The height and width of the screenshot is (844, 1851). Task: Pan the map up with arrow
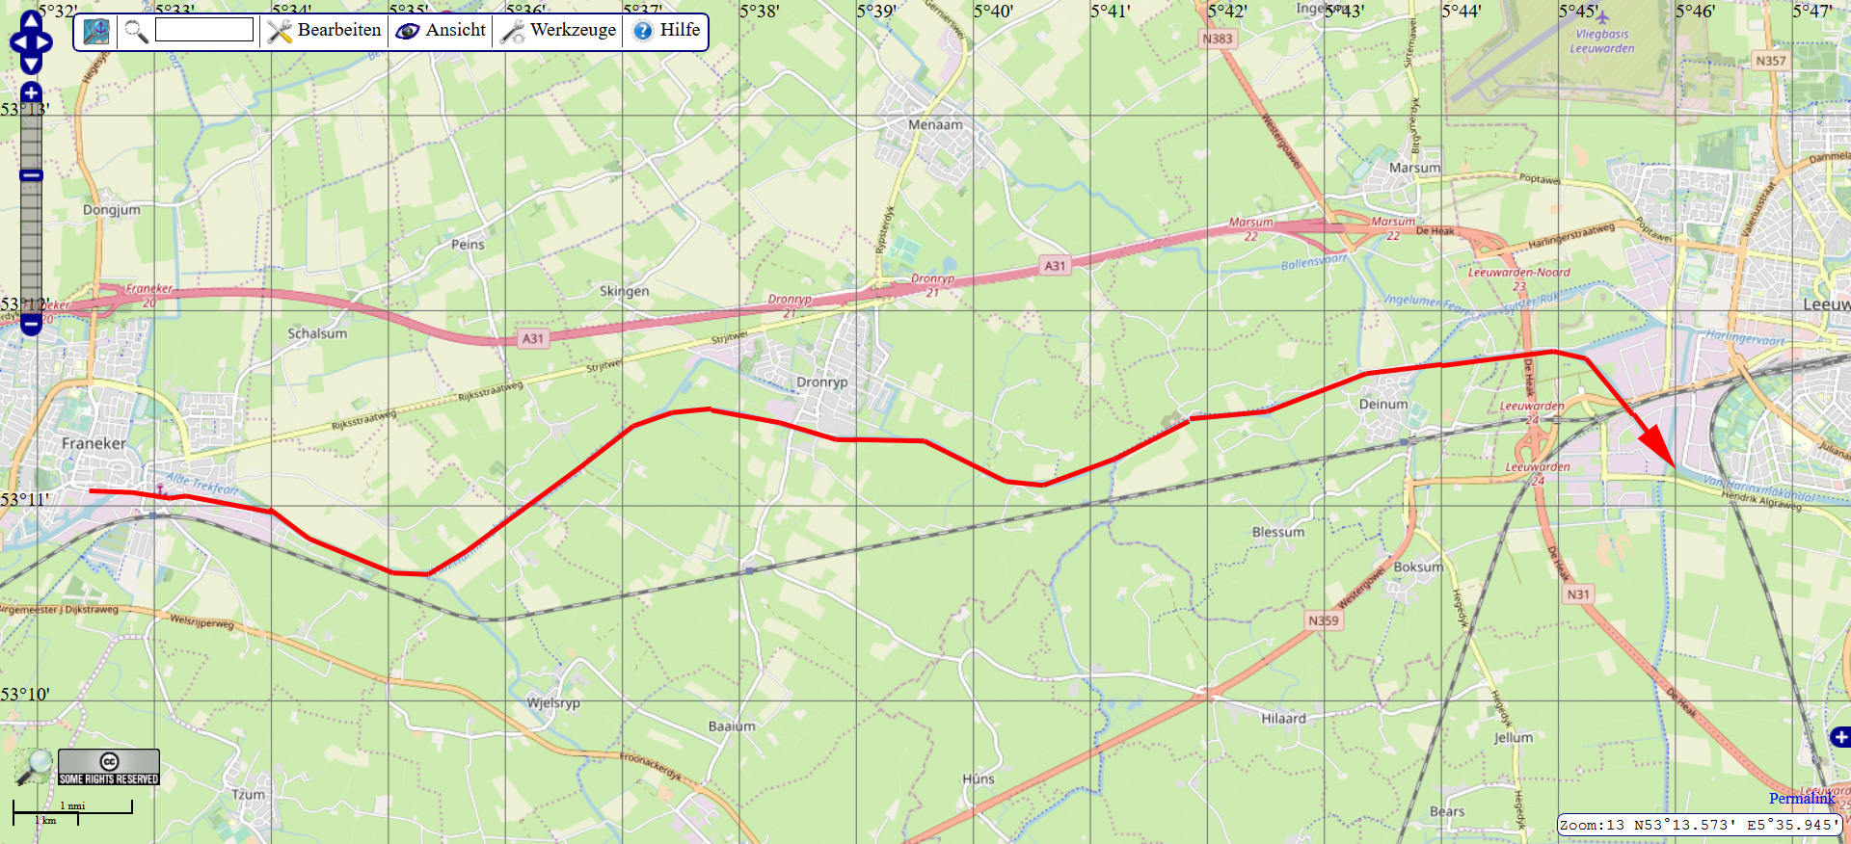[31, 22]
